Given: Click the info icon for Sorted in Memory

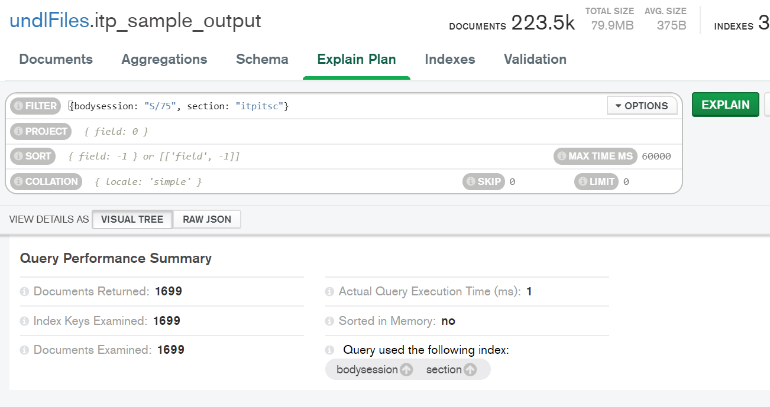Looking at the screenshot, I should pyautogui.click(x=329, y=321).
